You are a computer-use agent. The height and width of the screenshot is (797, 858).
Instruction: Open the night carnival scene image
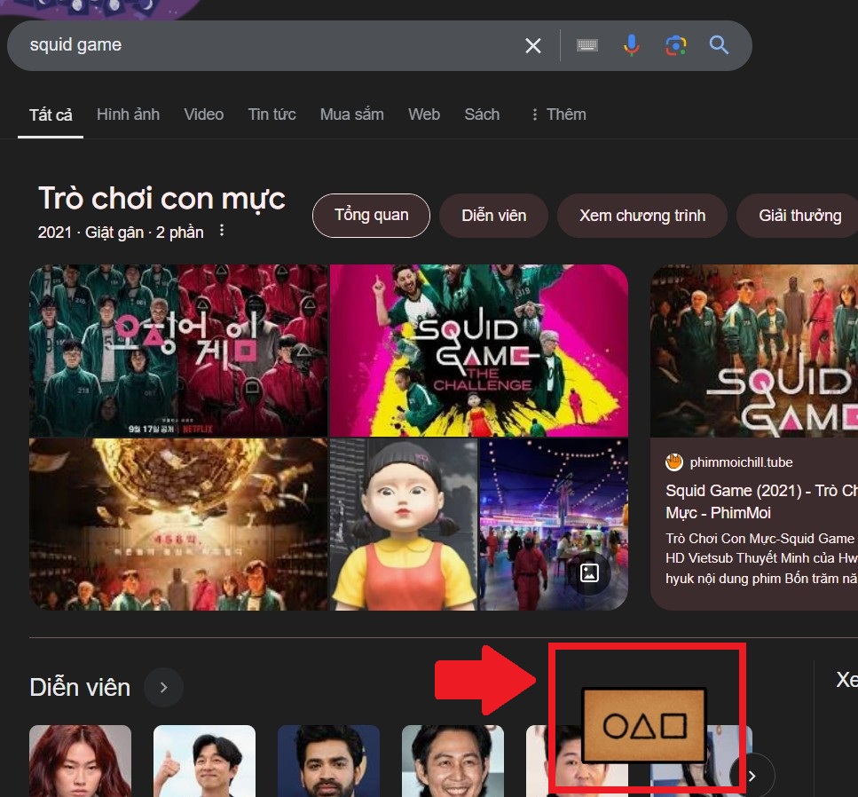coord(554,525)
